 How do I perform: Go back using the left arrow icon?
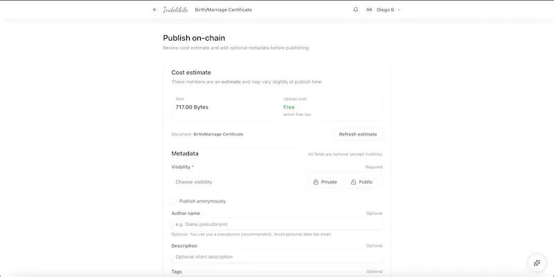pyautogui.click(x=154, y=10)
